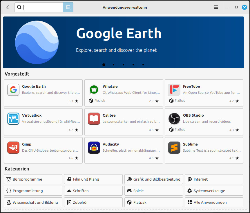
Task: Open the Calibre app title
Action: tap(109, 115)
